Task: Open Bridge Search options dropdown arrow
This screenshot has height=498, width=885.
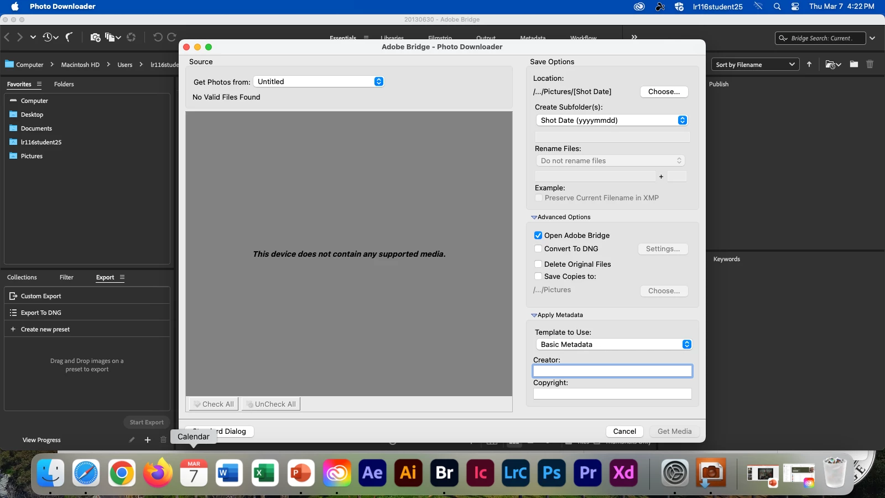Action: tap(872, 38)
